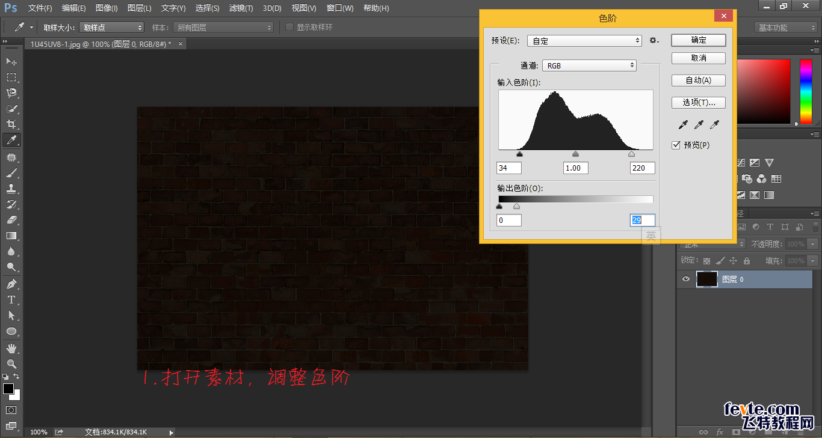Click the link layers icon
The width and height of the screenshot is (822, 438).
tap(703, 431)
